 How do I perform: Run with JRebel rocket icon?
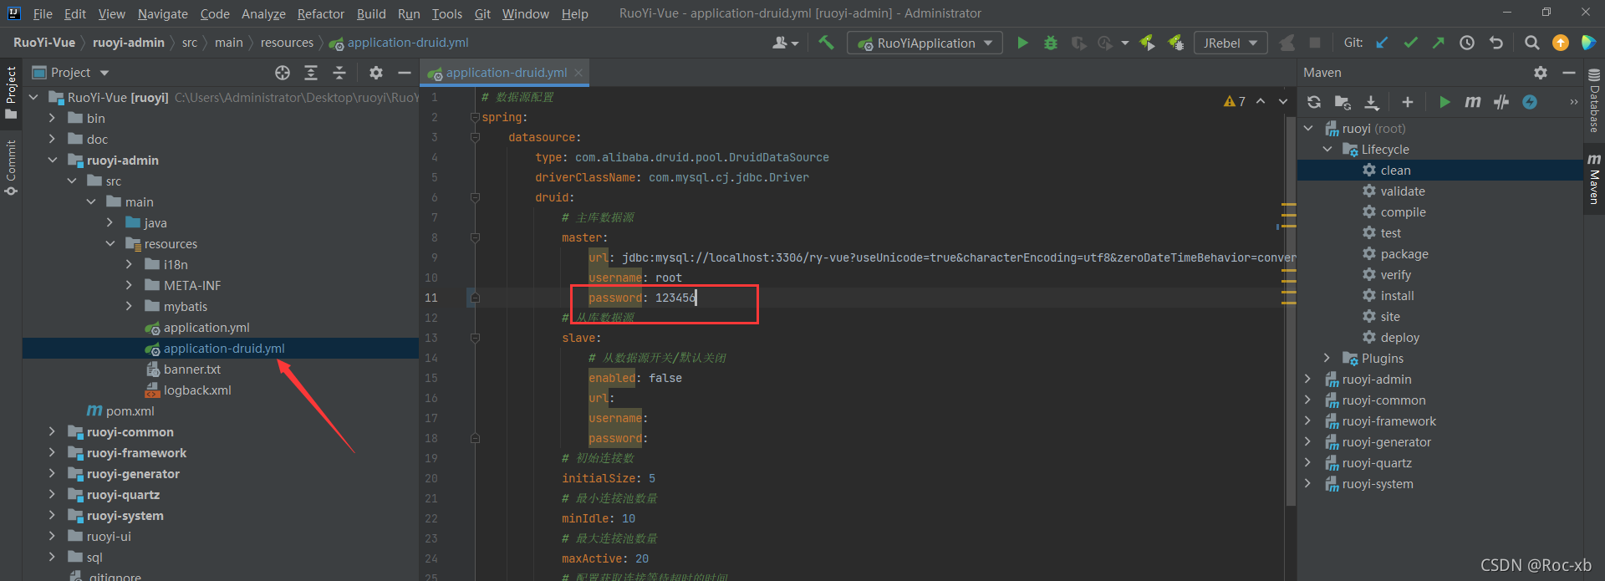1148,43
